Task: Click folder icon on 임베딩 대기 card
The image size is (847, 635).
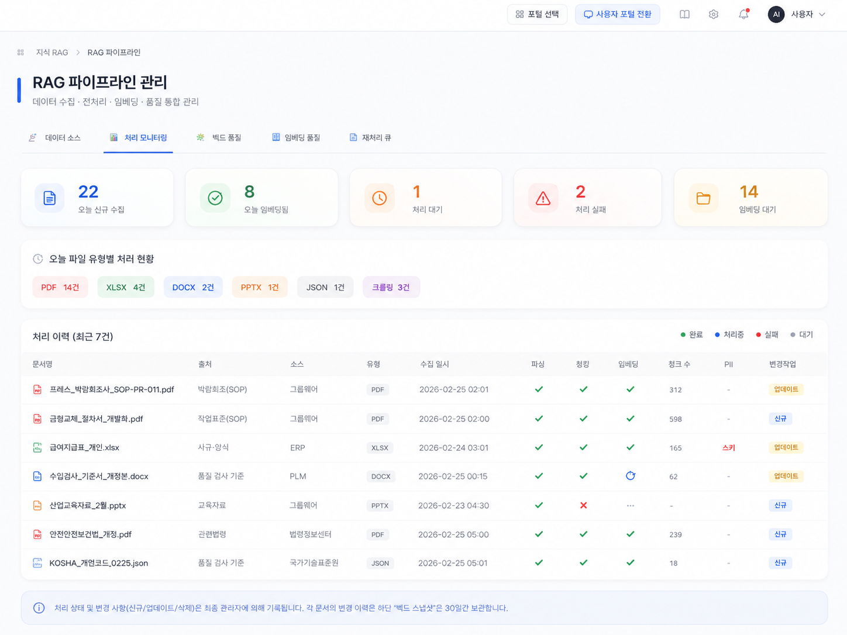Action: click(703, 198)
